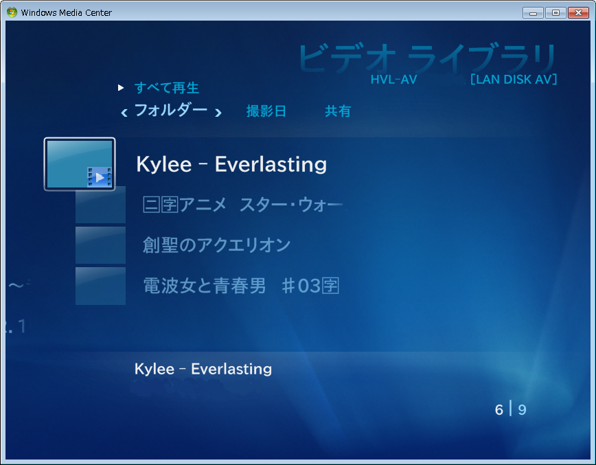Open the thumbnail beside アニメ スター・ウォー
Image resolution: width=596 pixels, height=465 pixels.
100,205
